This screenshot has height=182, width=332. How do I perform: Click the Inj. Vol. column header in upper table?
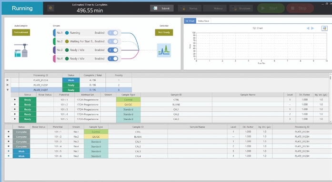tap(321, 95)
